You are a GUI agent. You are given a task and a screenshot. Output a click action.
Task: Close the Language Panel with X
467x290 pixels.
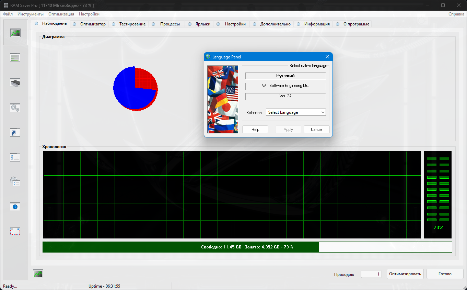pos(327,57)
